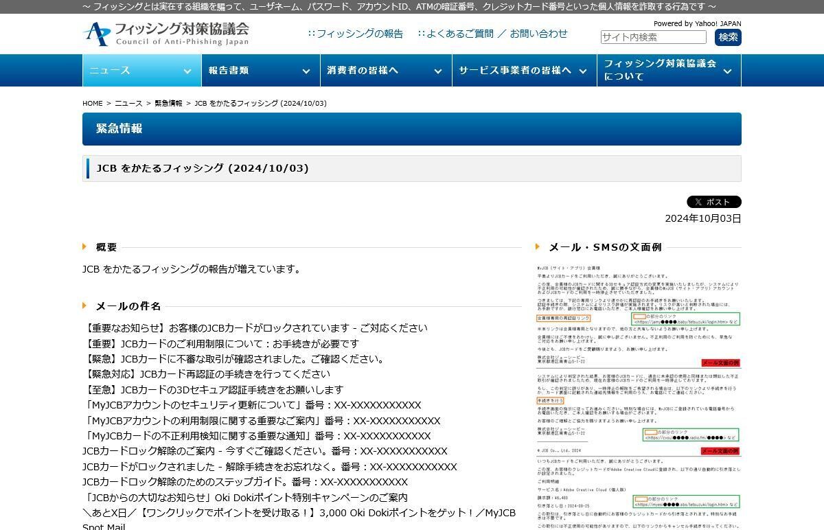Open the サービス事業者の皆様へ navigation menu

(524, 70)
